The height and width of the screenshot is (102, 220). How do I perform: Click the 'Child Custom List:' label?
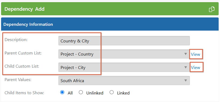click(x=22, y=66)
